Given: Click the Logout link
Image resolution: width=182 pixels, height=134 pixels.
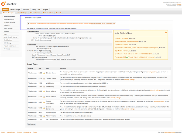Looking at the screenshot, I should coord(179,4).
